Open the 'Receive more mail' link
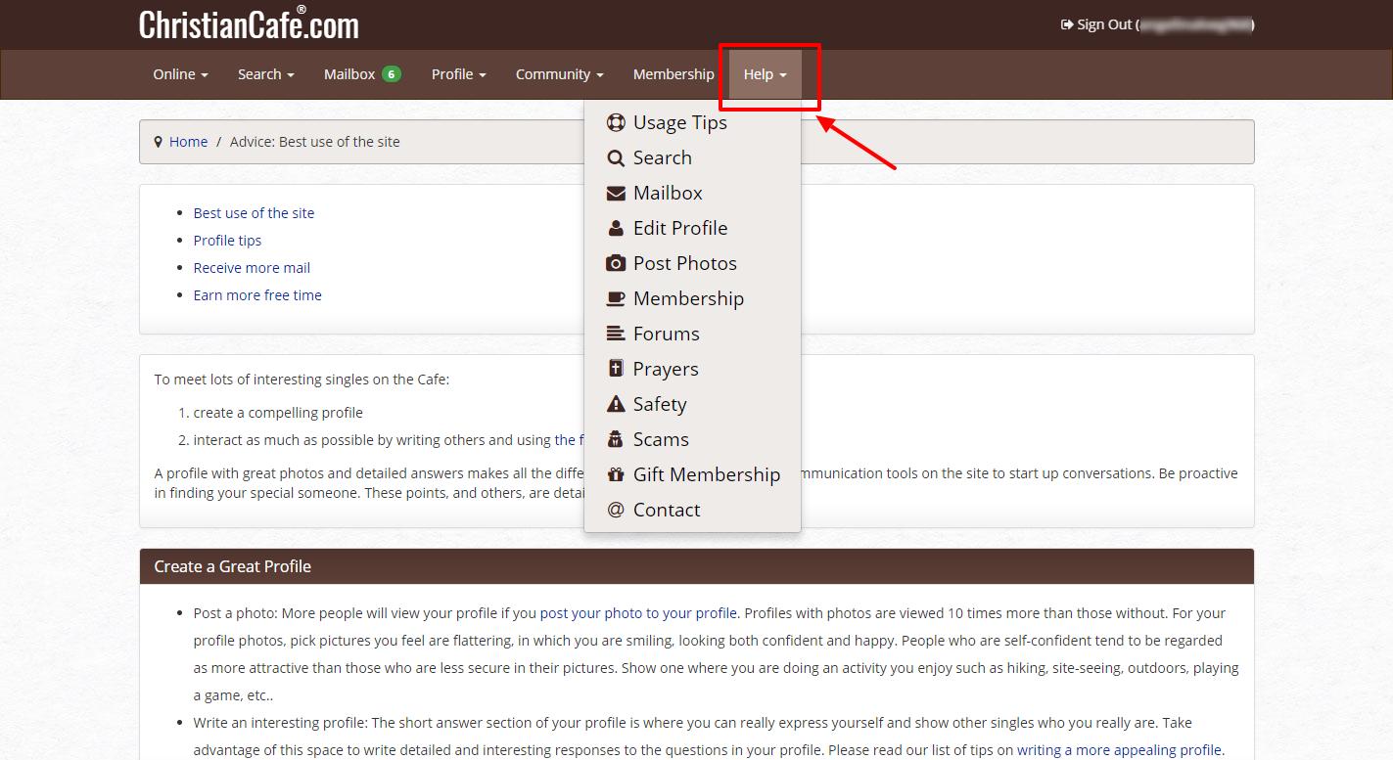 pyautogui.click(x=252, y=268)
